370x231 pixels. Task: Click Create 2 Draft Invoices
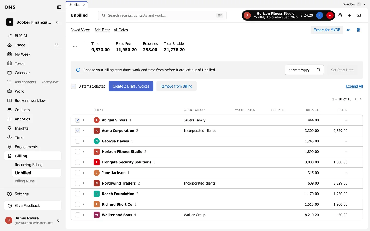point(131,86)
